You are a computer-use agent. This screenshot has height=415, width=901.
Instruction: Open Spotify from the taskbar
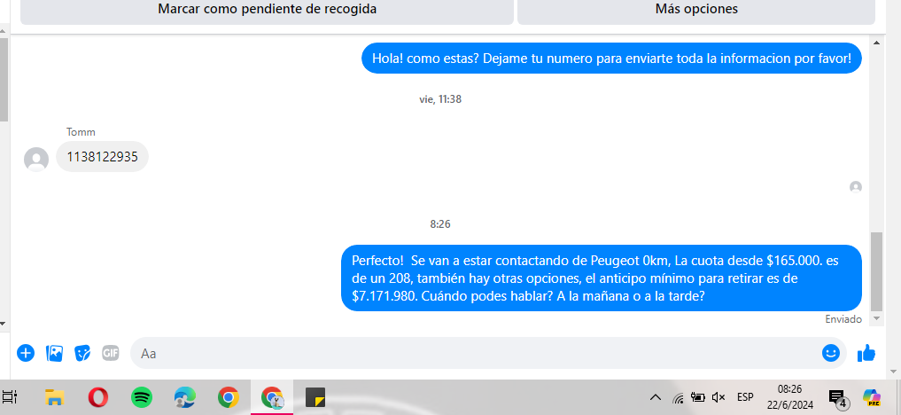[x=142, y=397]
